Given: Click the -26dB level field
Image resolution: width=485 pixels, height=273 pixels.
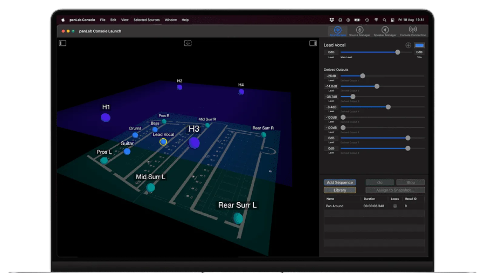Looking at the screenshot, I should point(331,76).
